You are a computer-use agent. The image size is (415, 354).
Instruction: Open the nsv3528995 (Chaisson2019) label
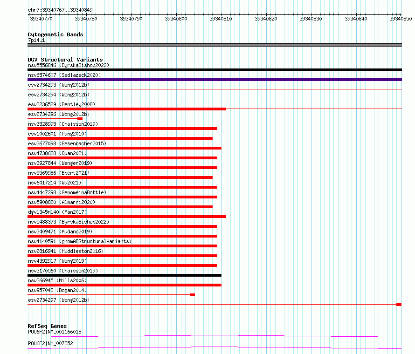click(63, 124)
